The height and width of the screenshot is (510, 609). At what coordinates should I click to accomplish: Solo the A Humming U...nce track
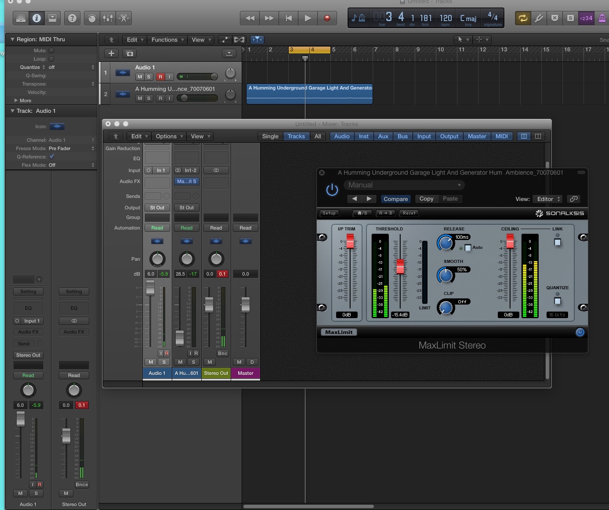[x=149, y=98]
